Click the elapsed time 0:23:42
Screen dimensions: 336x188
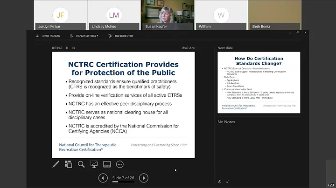point(57,48)
